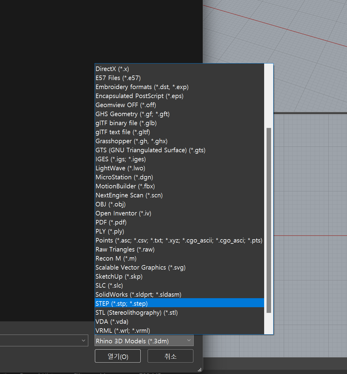Pick VDA (*.vda) file type
This screenshot has height=374, width=347.
coord(180,322)
